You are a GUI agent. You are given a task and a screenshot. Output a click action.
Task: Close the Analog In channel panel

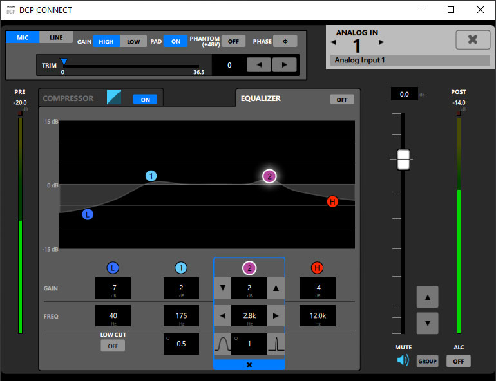[473, 39]
